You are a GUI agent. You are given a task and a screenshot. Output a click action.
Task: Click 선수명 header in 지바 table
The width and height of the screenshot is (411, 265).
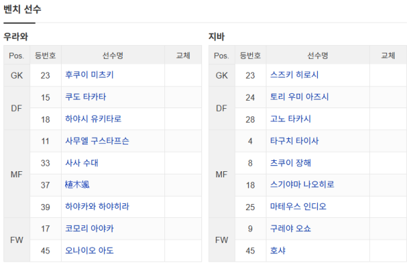point(318,55)
